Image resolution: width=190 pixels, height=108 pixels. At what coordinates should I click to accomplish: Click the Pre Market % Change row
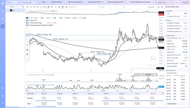pyautogui.click(x=177, y=23)
